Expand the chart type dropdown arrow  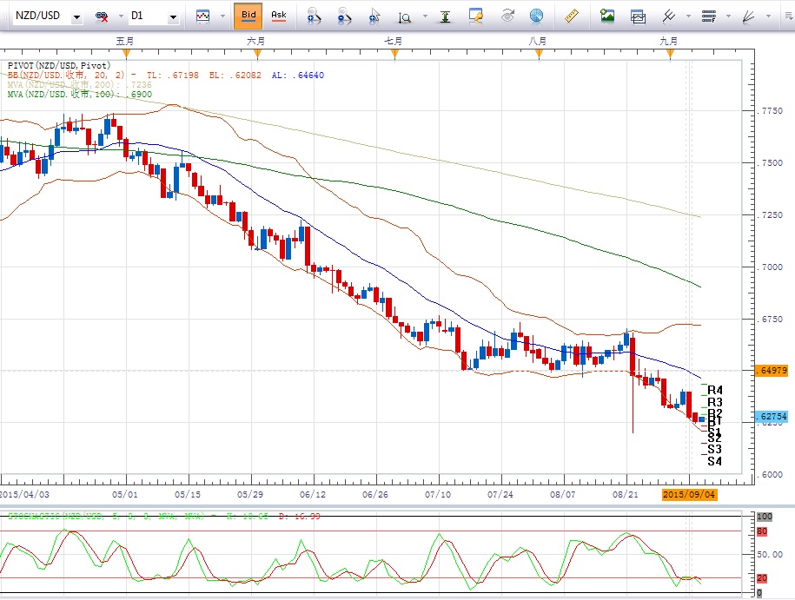222,16
